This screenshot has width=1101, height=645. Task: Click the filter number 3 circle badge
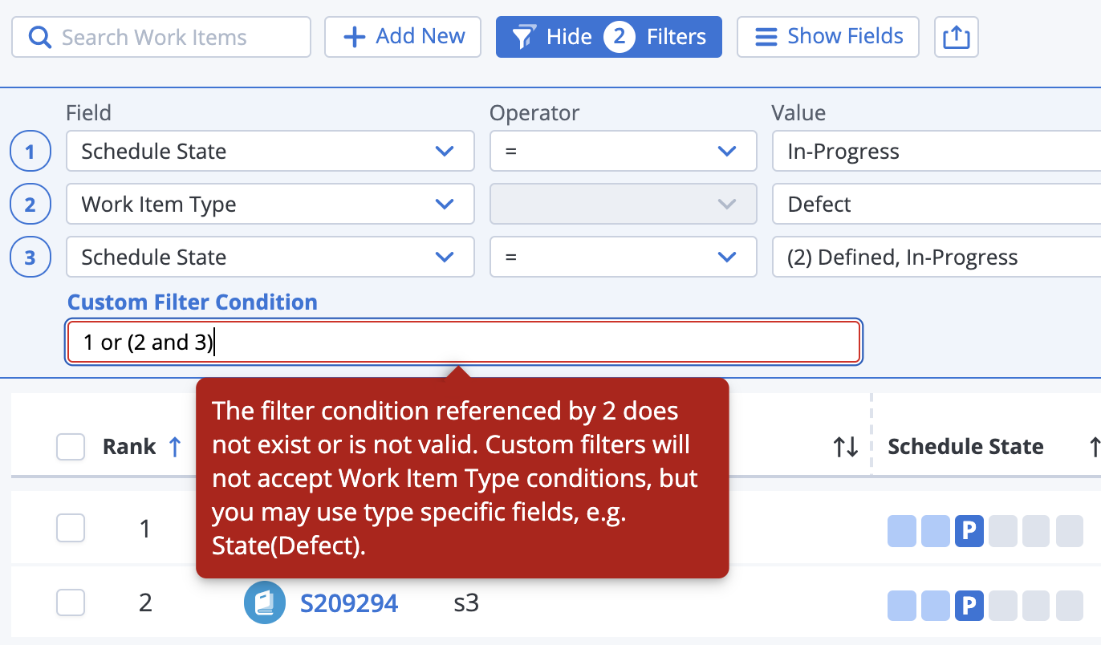click(30, 258)
